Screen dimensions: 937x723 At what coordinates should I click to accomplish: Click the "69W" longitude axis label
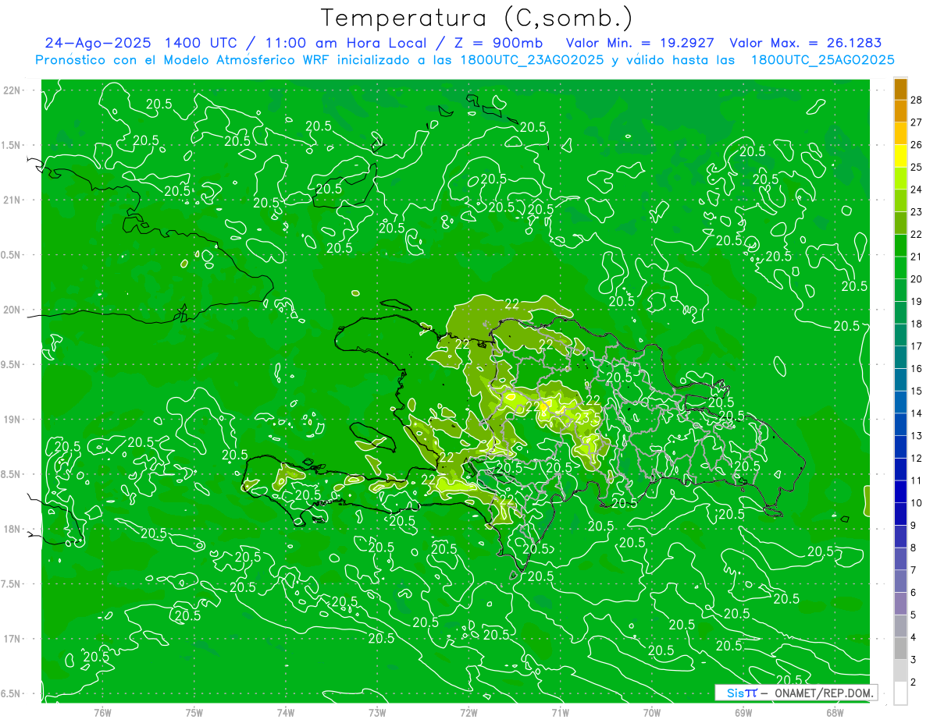tap(743, 712)
